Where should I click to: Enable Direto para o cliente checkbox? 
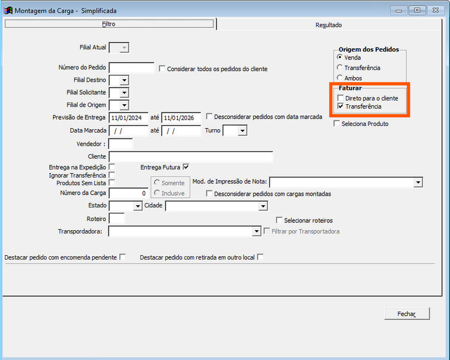(340, 98)
